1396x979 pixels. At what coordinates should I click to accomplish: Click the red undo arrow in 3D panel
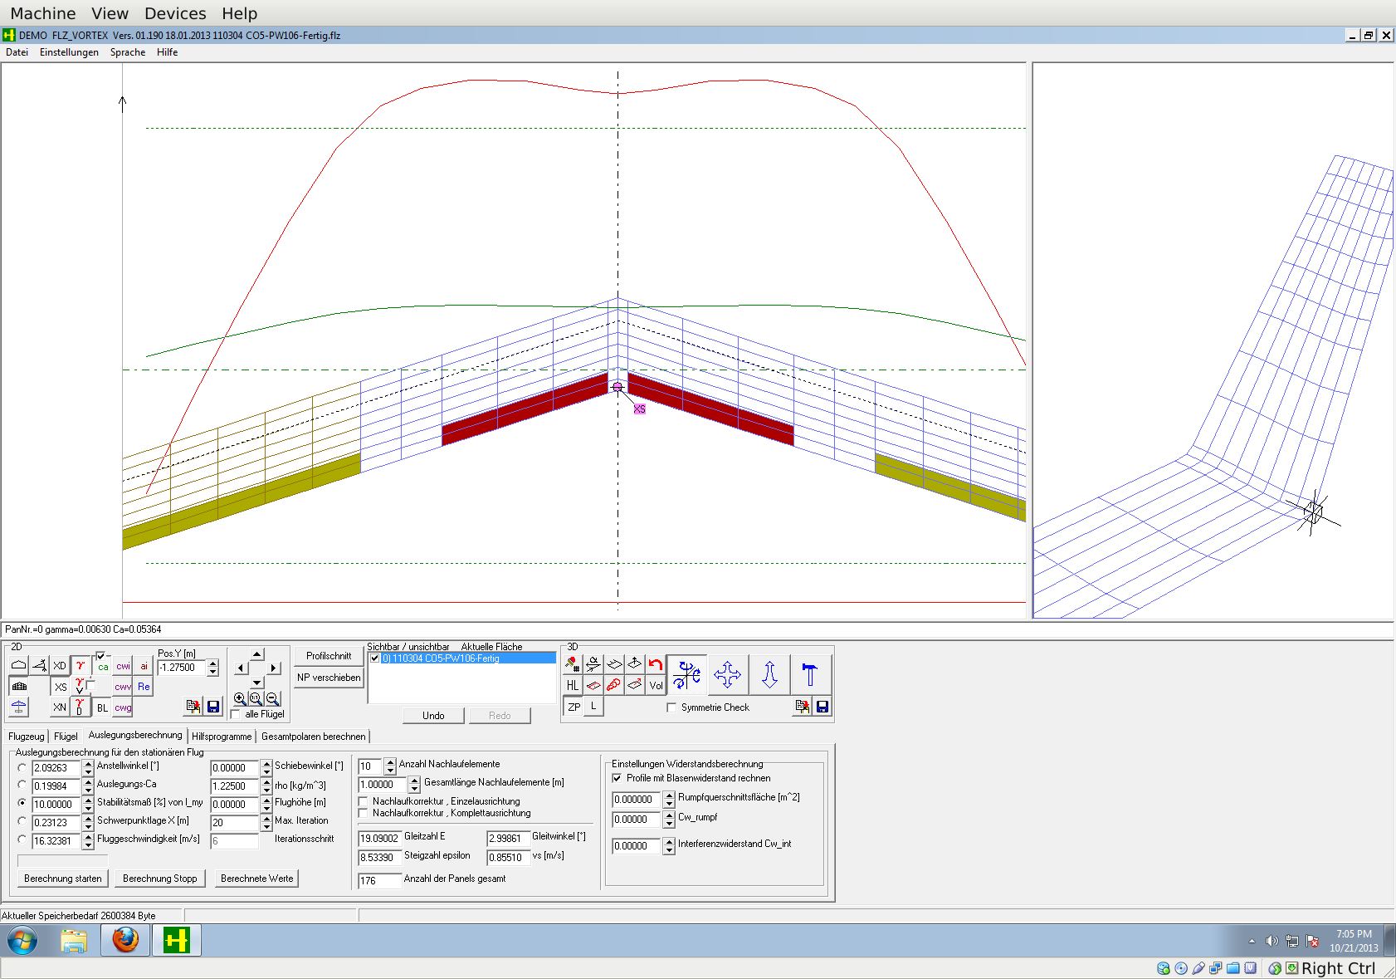[x=656, y=664]
